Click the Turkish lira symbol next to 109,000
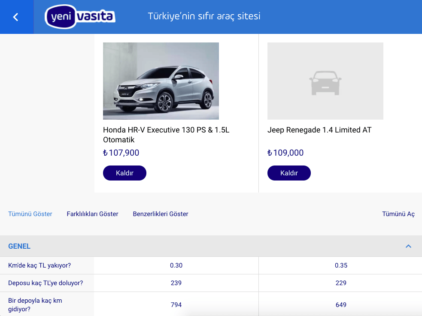Viewport: 422px width, 316px height. tap(270, 153)
